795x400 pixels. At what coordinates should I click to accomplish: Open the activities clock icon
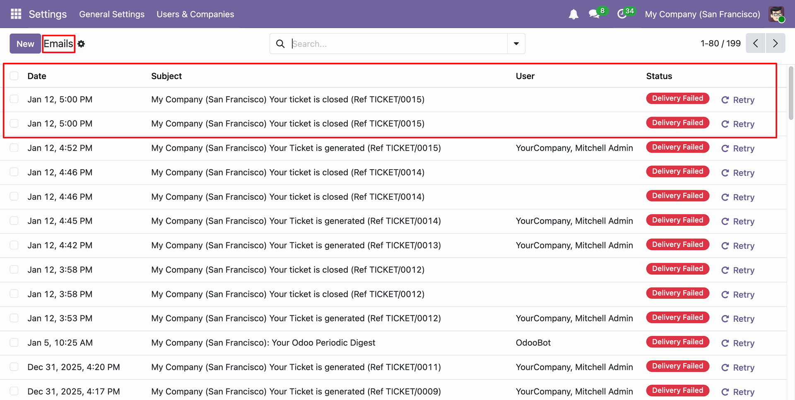pyautogui.click(x=622, y=14)
